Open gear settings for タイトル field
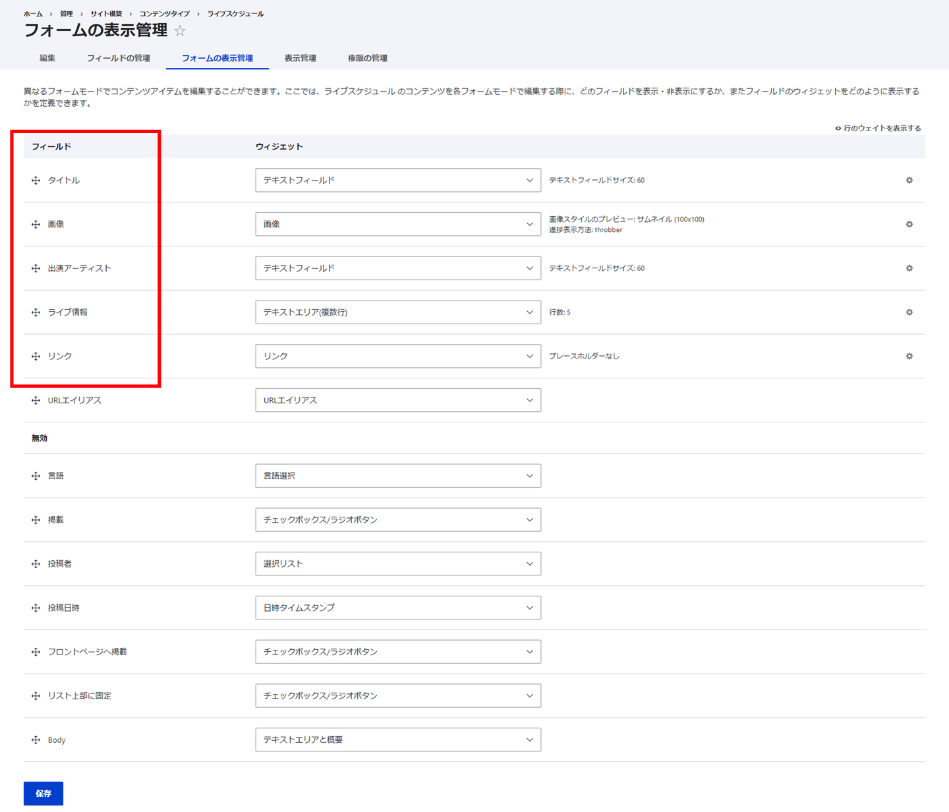This screenshot has height=812, width=949. point(909,180)
